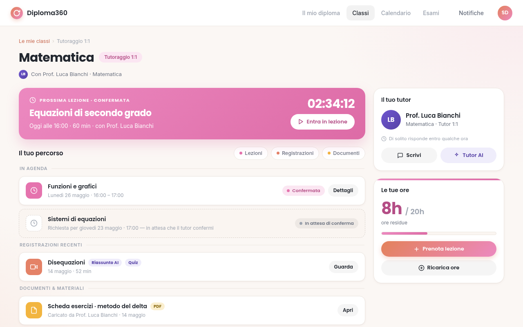This screenshot has height=327, width=523.
Task: Open the Calendario tab
Action: (x=396, y=13)
